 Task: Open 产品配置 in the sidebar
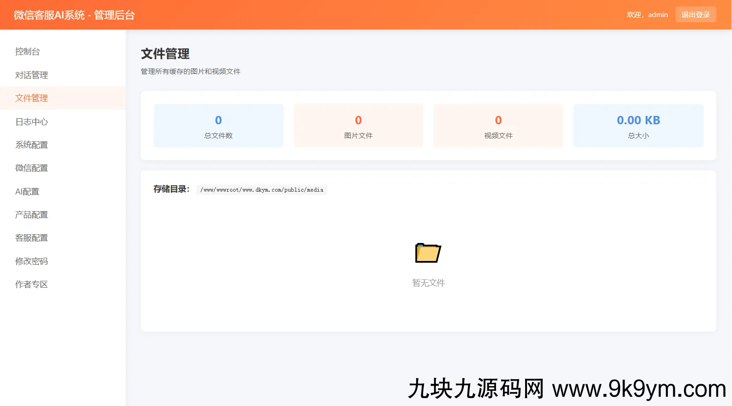(x=31, y=214)
